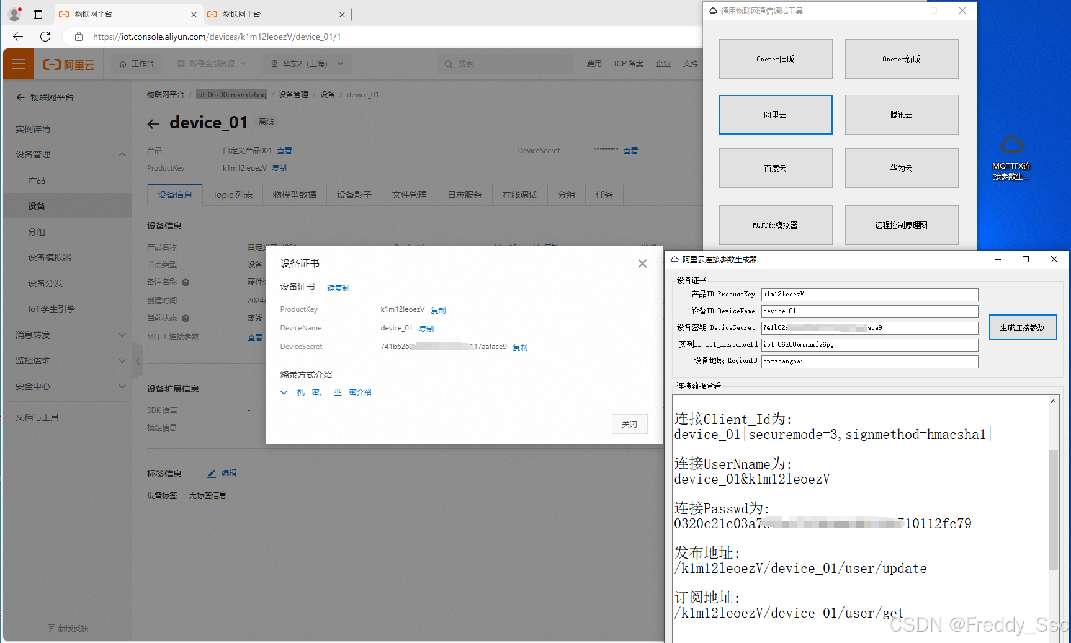The image size is (1071, 643).
Task: Click the site info padlock icon
Action: 79,37
